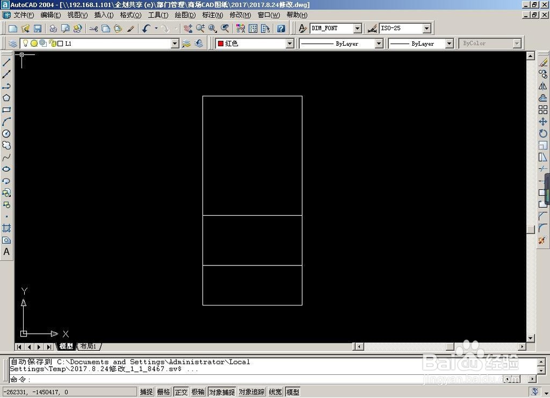Select the Spline tool
Screen dimensions: 550x398
(6, 157)
